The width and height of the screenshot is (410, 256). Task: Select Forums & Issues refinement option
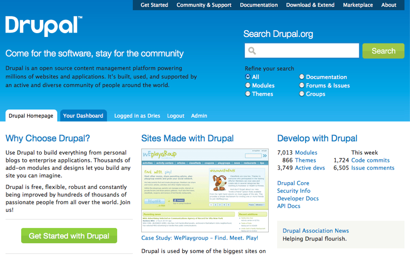point(302,85)
